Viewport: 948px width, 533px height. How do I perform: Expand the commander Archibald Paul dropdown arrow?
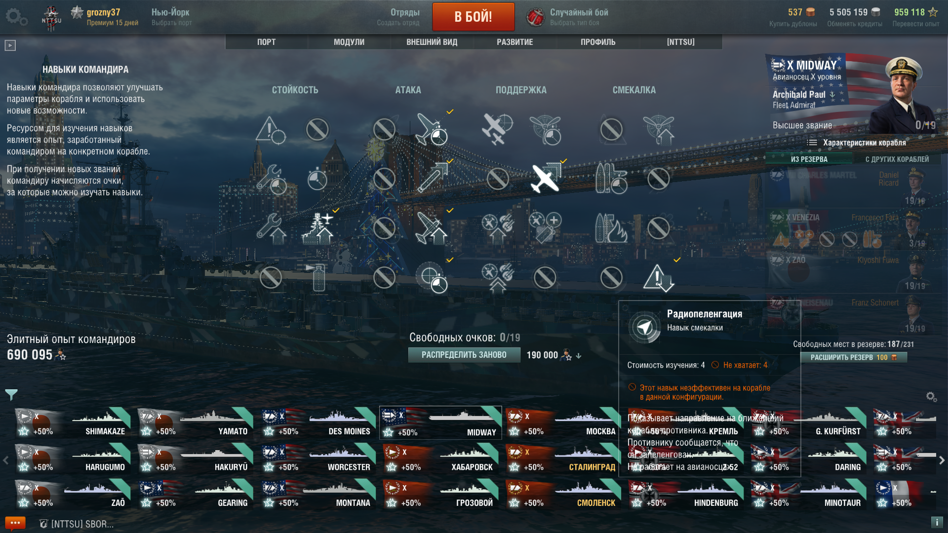click(832, 94)
